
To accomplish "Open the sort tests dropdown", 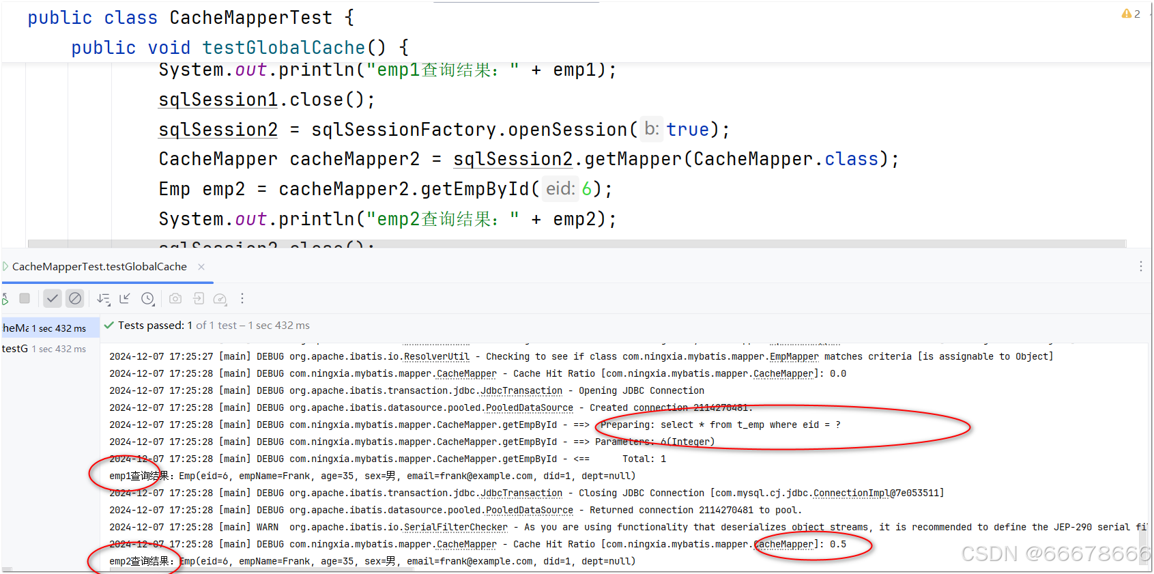I will pos(103,298).
